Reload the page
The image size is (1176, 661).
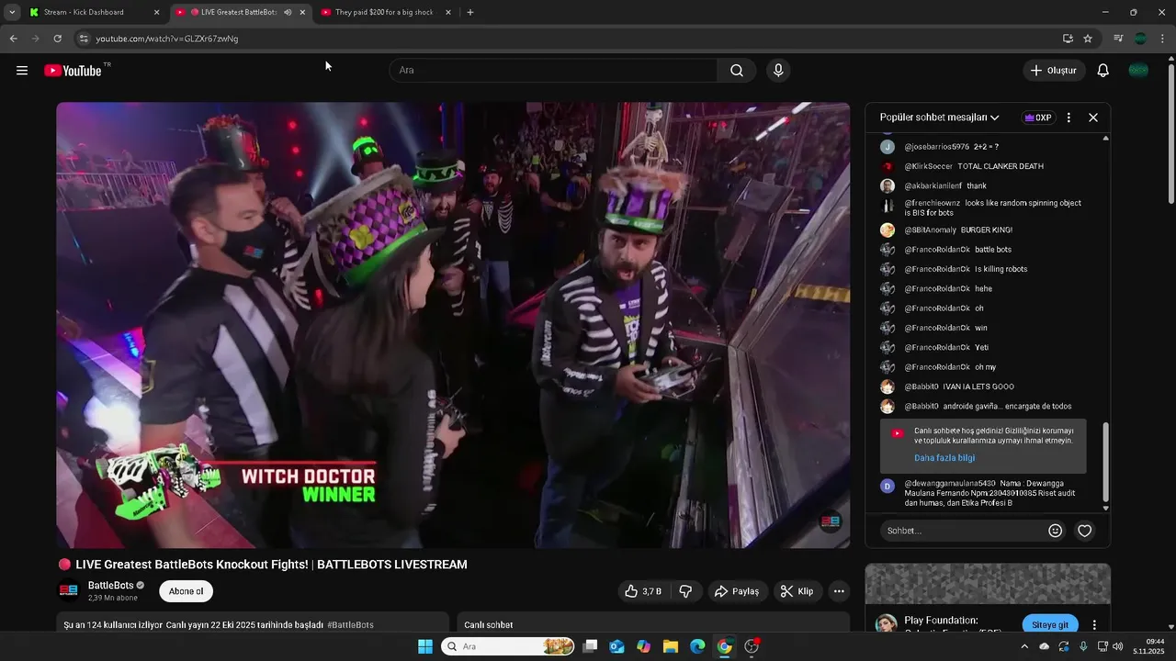57,39
